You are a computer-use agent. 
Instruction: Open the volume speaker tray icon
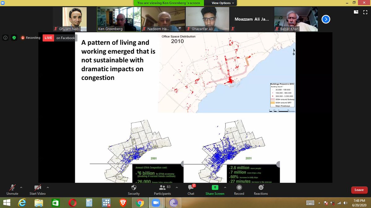pos(345,202)
